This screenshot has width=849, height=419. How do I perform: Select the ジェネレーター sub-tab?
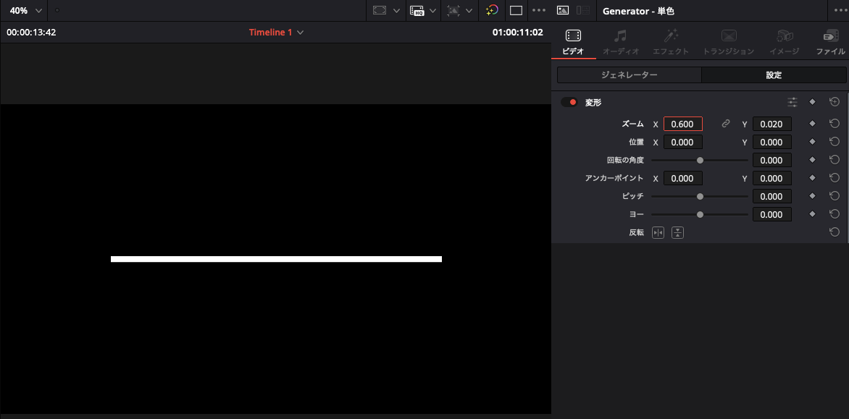click(x=630, y=75)
